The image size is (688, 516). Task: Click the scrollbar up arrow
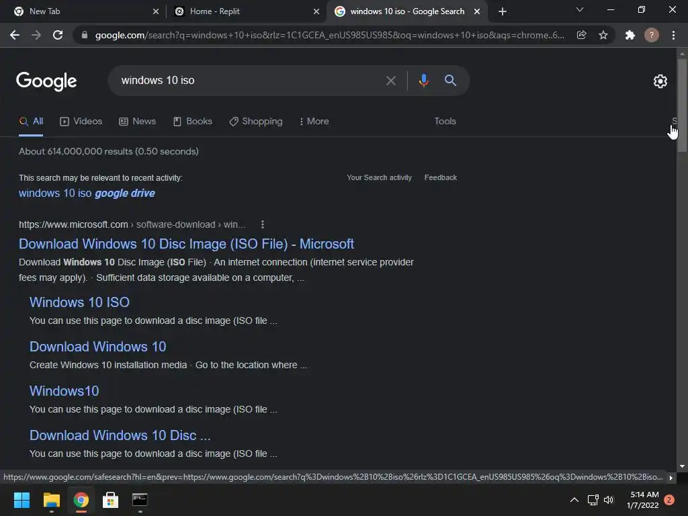[682, 54]
